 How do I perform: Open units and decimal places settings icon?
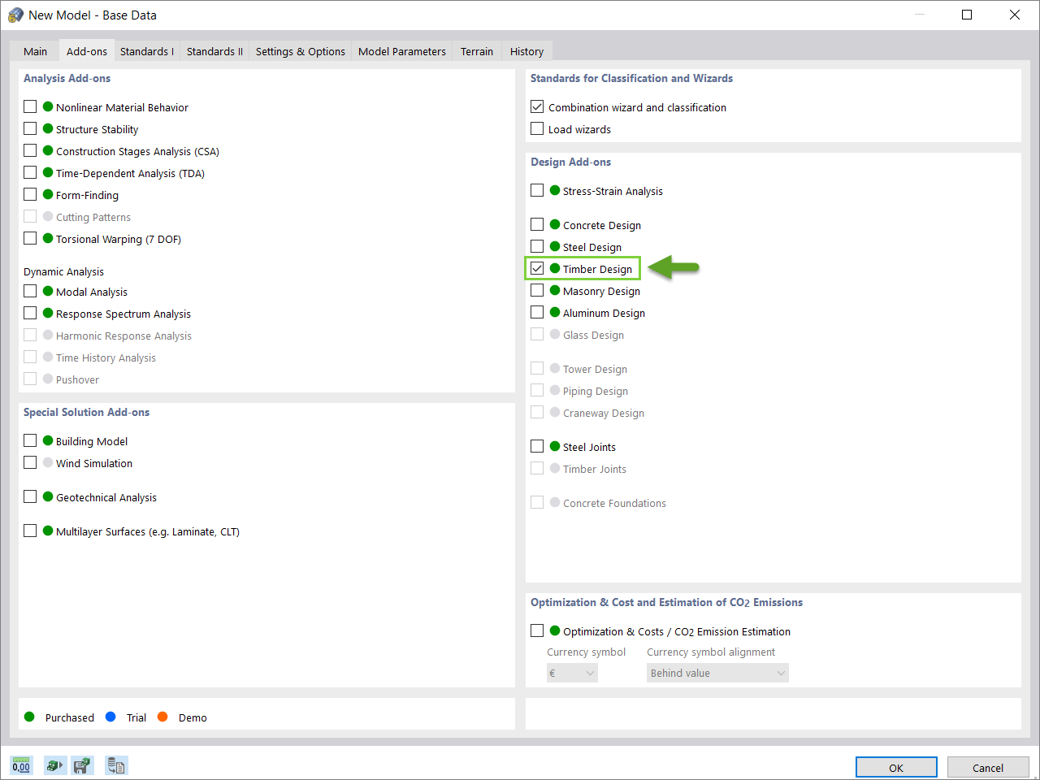click(21, 765)
